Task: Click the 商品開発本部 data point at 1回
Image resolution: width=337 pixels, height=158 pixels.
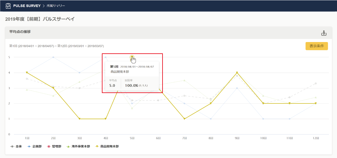Action: pyautogui.click(x=27, y=72)
